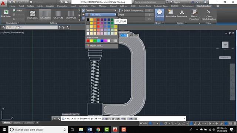Click the Hatch Transparency value field
The height and width of the screenshot is (133, 237).
pos(149,11)
